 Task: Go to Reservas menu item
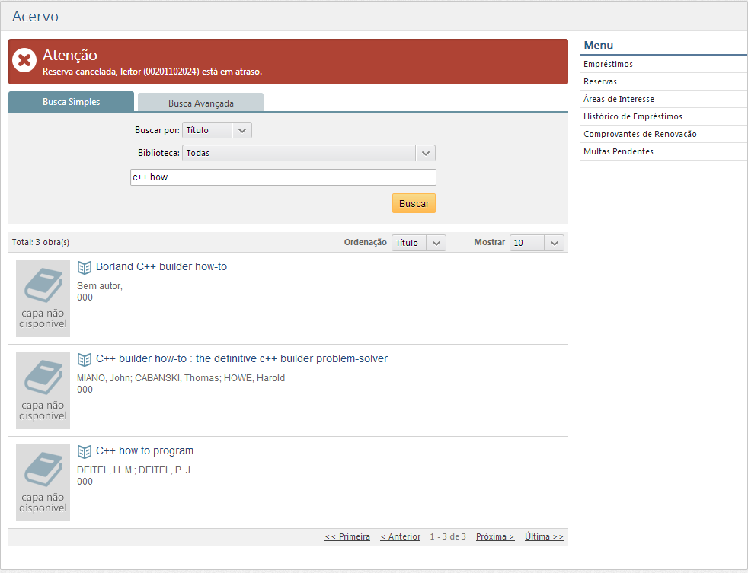[600, 81]
